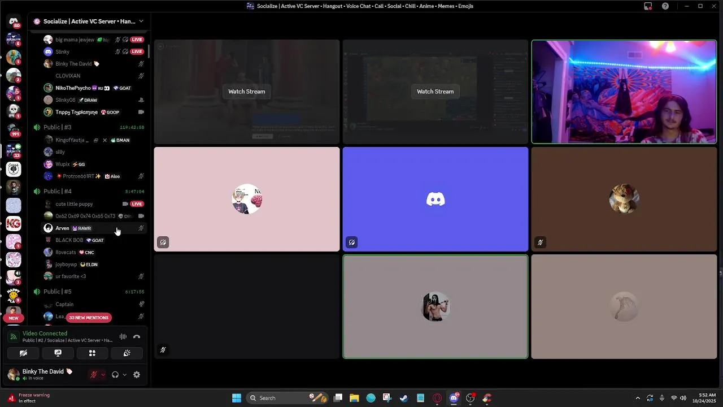Open the Discord inbox icon in title bar
The height and width of the screenshot is (407, 723).
[x=648, y=6]
